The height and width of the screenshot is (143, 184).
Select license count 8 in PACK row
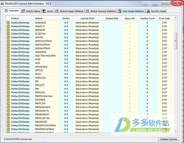click(x=147, y=74)
